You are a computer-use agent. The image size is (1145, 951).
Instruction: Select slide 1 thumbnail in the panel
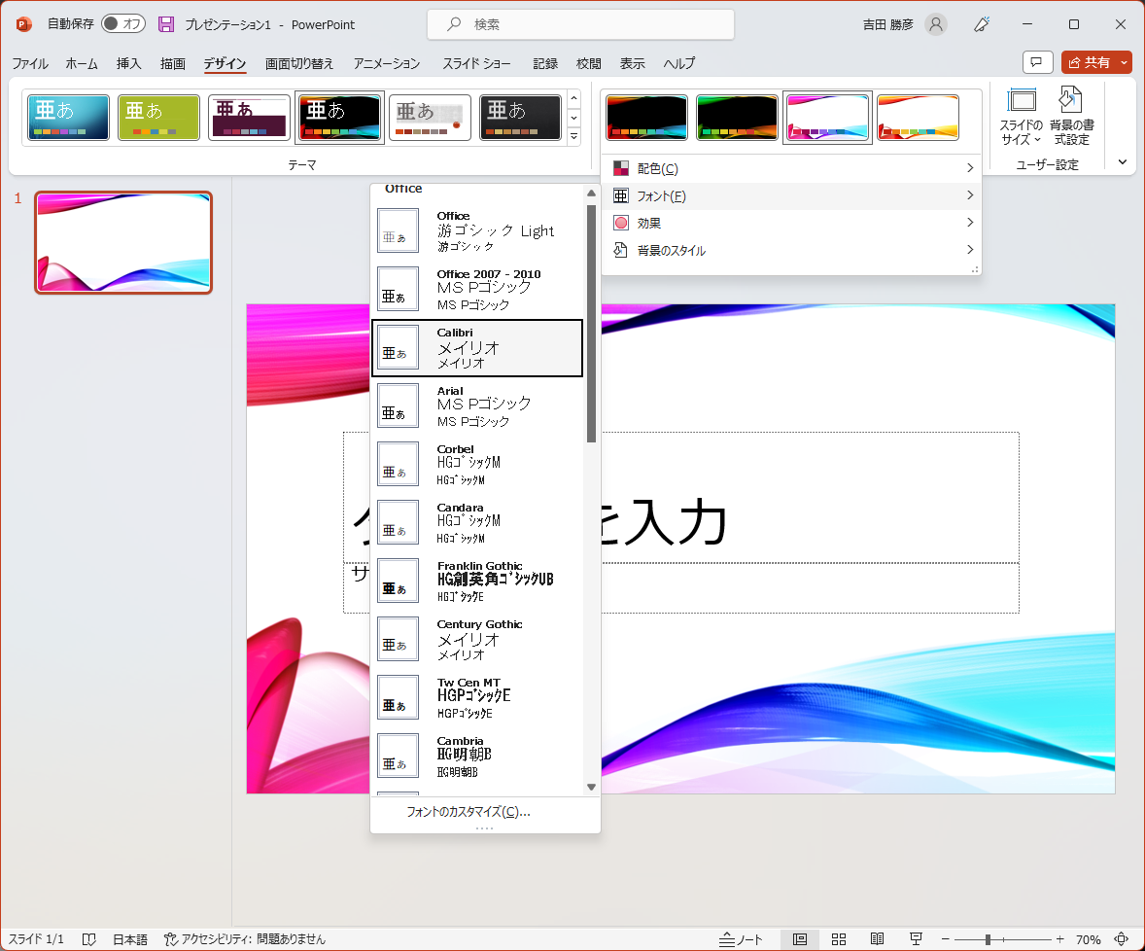(123, 240)
